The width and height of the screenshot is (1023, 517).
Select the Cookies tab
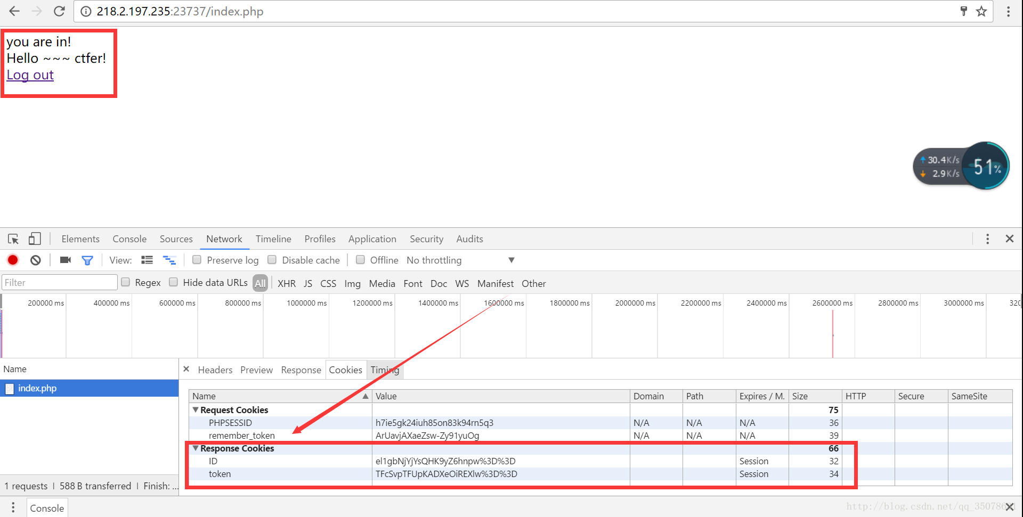click(346, 370)
